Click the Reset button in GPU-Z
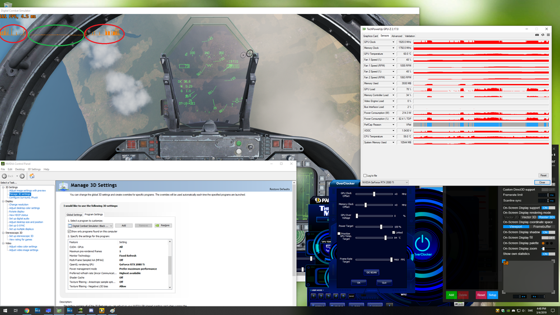Viewport: 560px width, 315px height. [x=543, y=175]
